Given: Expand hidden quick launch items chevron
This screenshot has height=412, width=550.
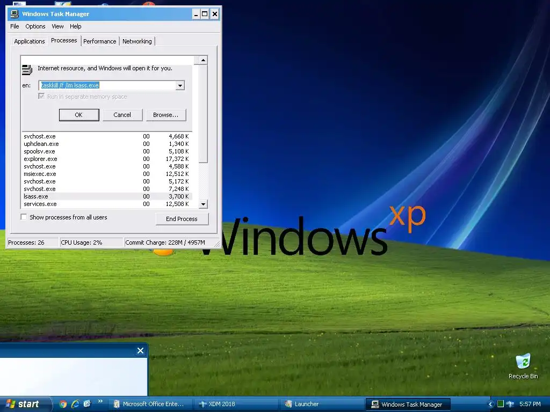Looking at the screenshot, I should (100, 401).
